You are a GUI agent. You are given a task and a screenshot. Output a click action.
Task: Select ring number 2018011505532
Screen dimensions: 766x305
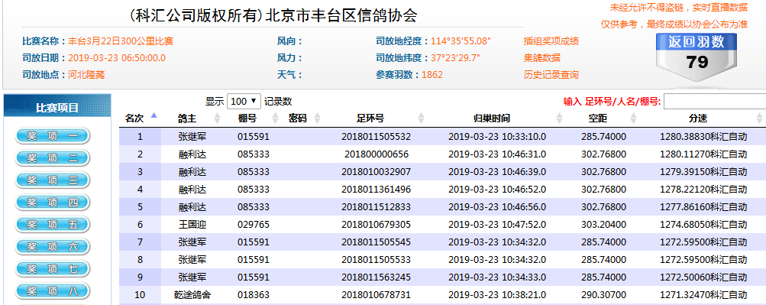[x=377, y=137]
